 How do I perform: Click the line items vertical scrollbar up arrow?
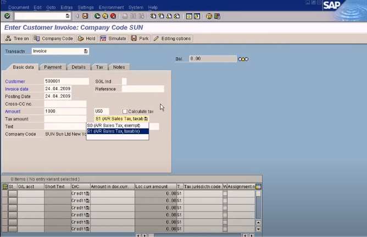[258, 222]
